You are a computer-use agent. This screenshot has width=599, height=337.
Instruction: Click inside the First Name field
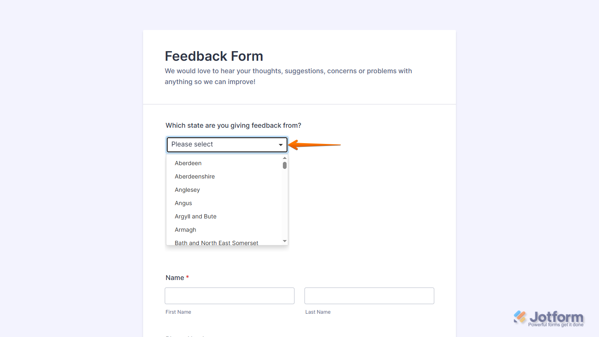point(229,295)
